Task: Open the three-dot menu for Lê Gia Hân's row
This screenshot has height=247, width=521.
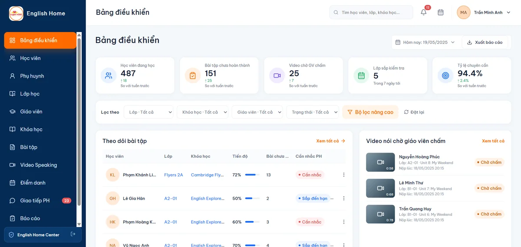Action: tap(344, 198)
